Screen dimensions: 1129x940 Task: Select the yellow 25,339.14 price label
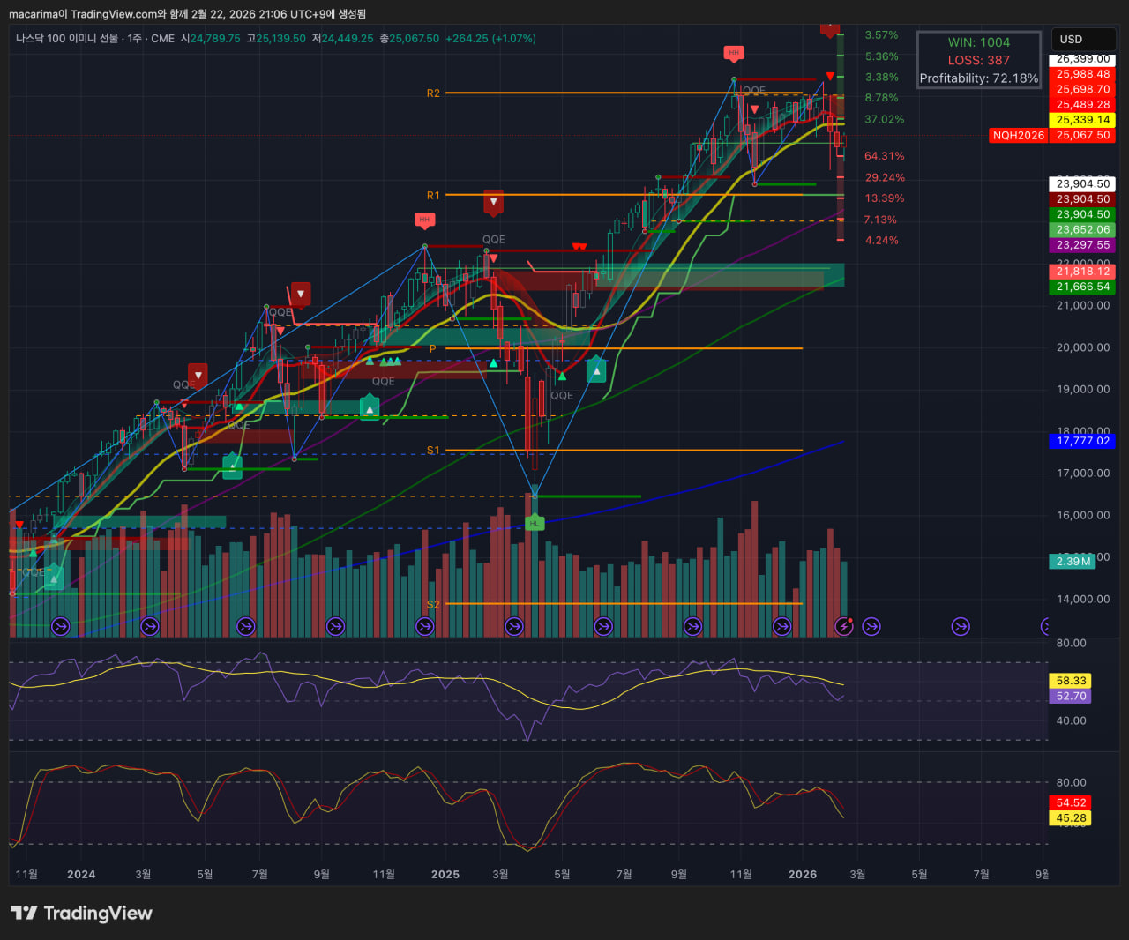(x=1082, y=120)
